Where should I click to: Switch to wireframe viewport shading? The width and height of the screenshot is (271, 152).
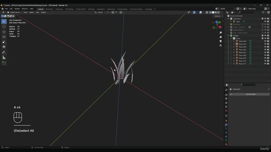[x=210, y=12]
